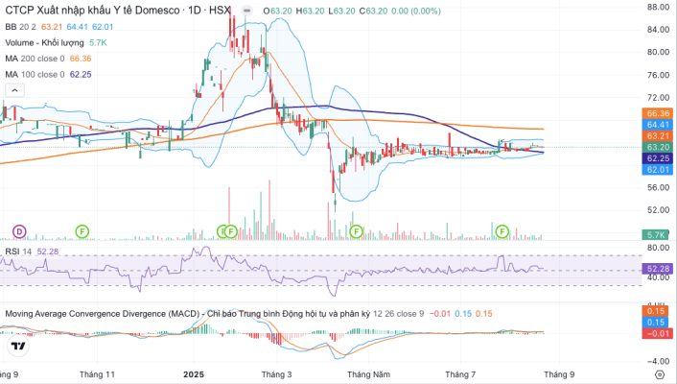The image size is (677, 384).
Task: Click blue 64.41 price tag on axis
Action: pos(658,125)
